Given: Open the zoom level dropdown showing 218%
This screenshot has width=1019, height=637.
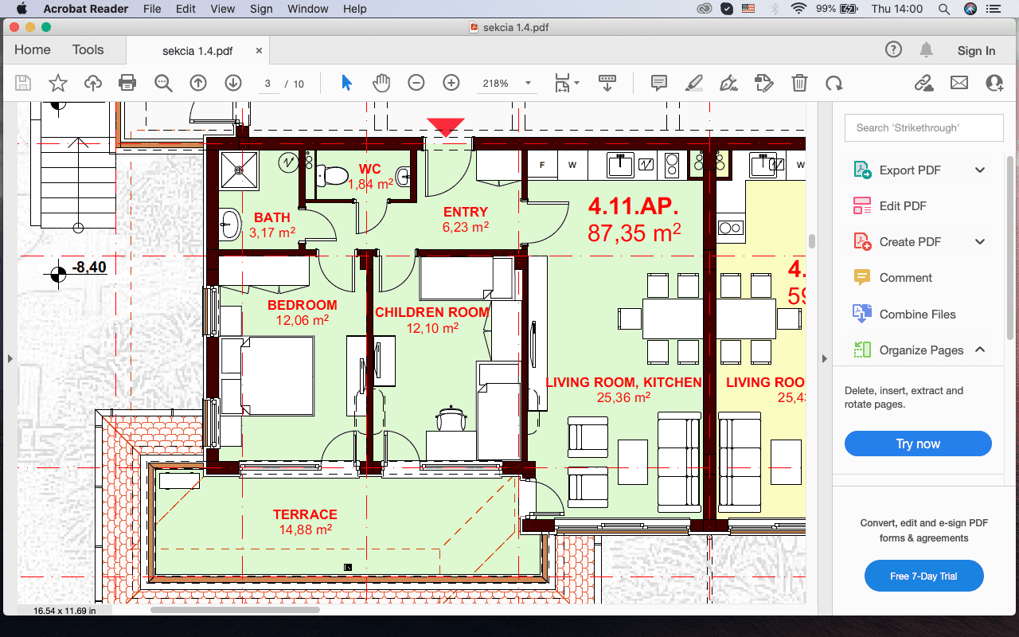Looking at the screenshot, I should 527,82.
